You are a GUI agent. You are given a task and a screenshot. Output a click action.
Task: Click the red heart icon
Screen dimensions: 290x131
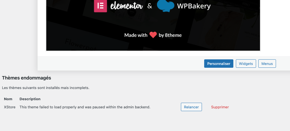(153, 35)
